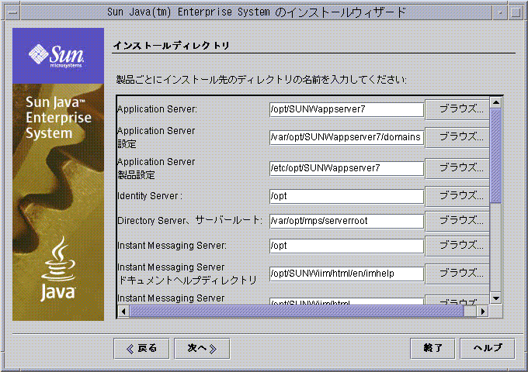Click Browse button for Instant Messaging Server /opt
The width and height of the screenshot is (528, 372).
(457, 246)
